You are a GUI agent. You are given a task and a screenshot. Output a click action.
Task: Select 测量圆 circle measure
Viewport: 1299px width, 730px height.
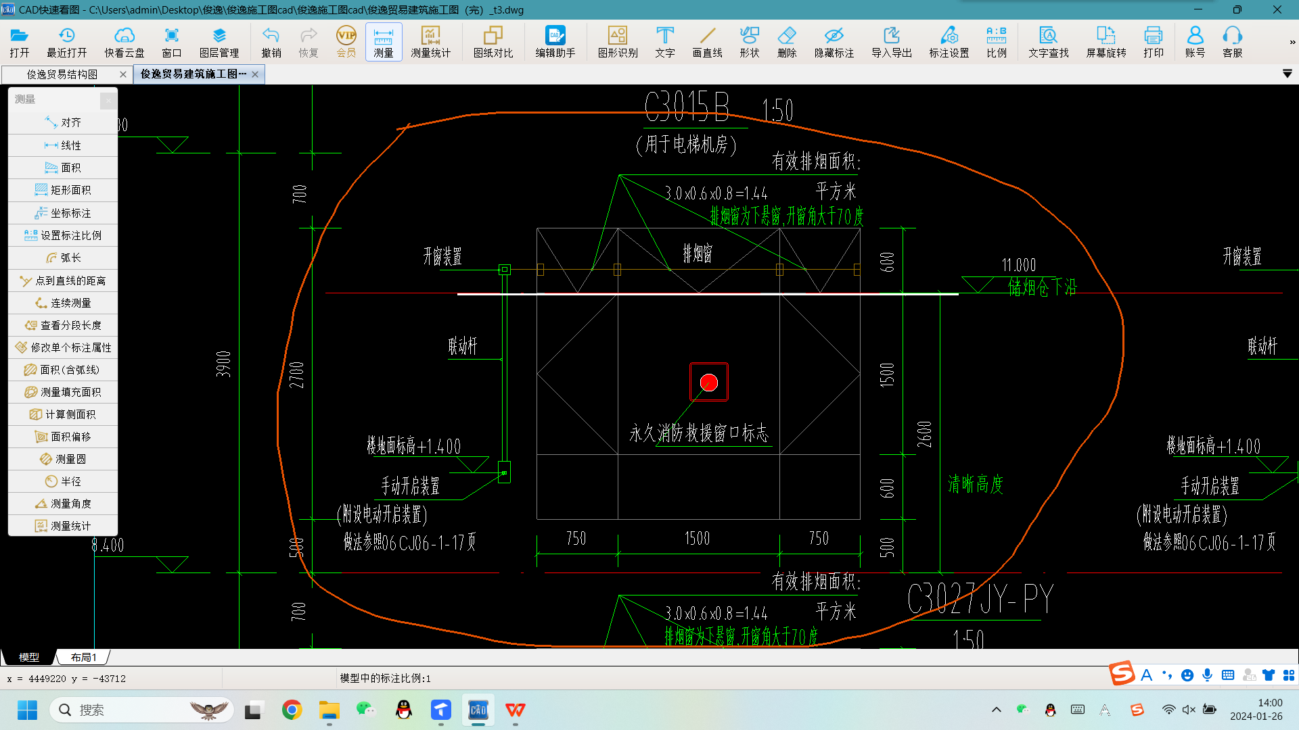coord(63,459)
